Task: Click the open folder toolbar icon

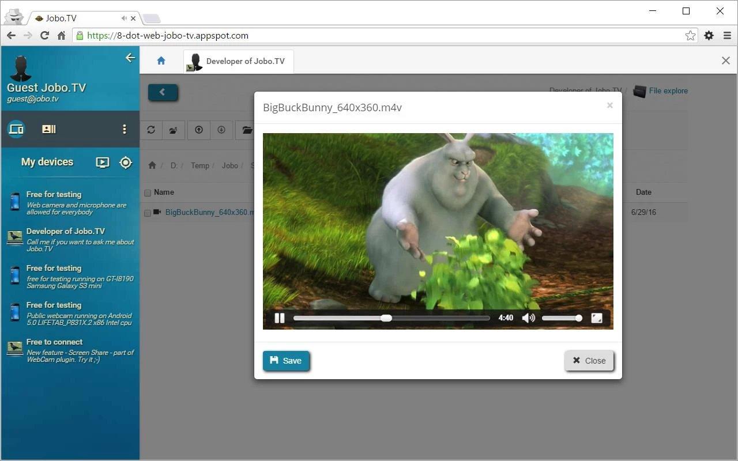Action: [x=247, y=130]
